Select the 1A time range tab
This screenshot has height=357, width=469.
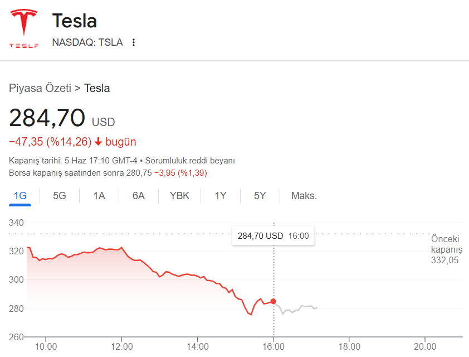[99, 196]
